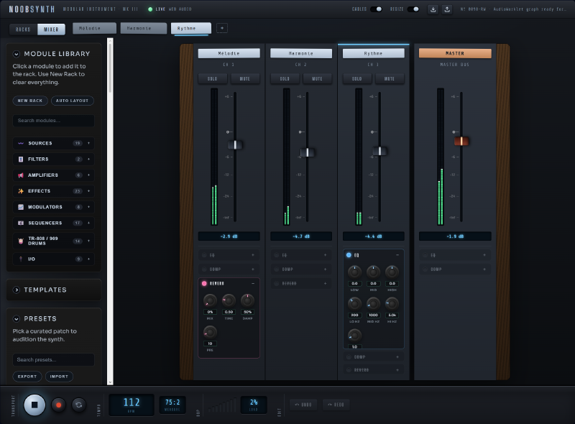Image resolution: width=575 pixels, height=424 pixels.
Task: Expand the Sequencers category arrow
Action: point(88,223)
